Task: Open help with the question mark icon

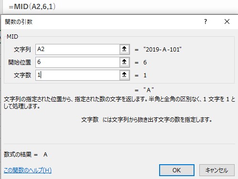Action: click(206, 21)
